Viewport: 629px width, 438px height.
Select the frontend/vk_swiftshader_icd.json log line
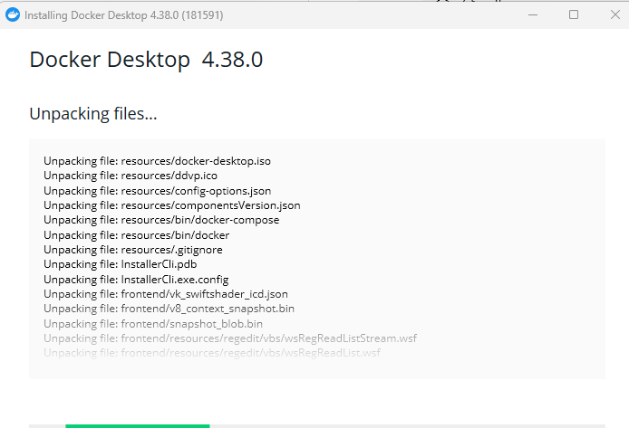pyautogui.click(x=166, y=294)
